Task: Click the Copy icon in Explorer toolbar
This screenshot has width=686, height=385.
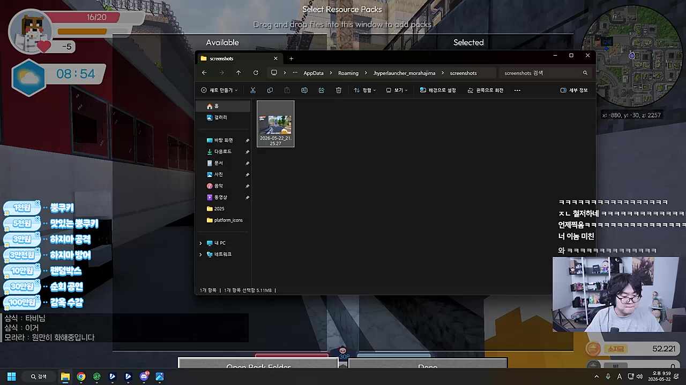Action: coord(270,90)
